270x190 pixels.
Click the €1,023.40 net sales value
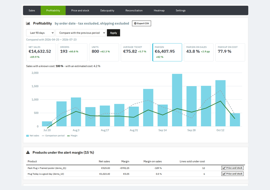[105, 174]
